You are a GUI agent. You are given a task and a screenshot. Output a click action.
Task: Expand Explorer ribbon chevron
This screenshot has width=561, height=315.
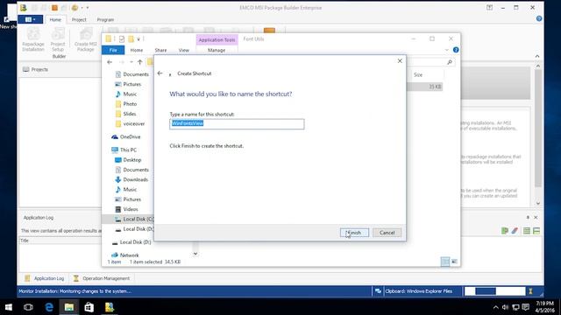click(446, 50)
